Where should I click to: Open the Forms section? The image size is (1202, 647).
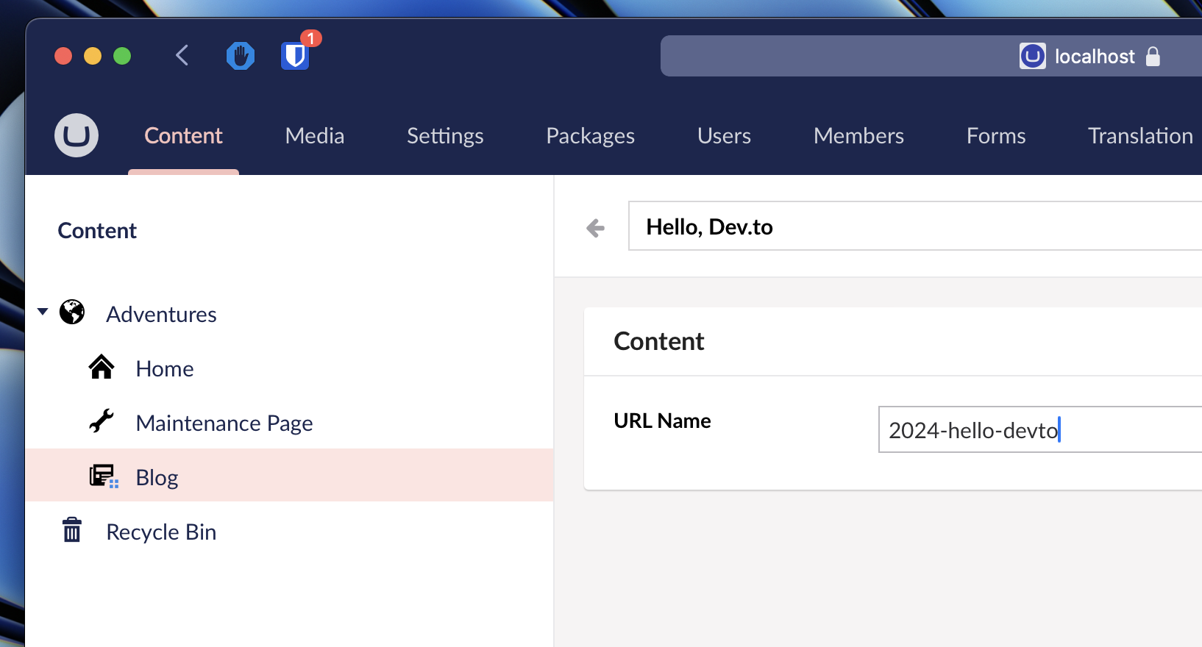tap(995, 136)
